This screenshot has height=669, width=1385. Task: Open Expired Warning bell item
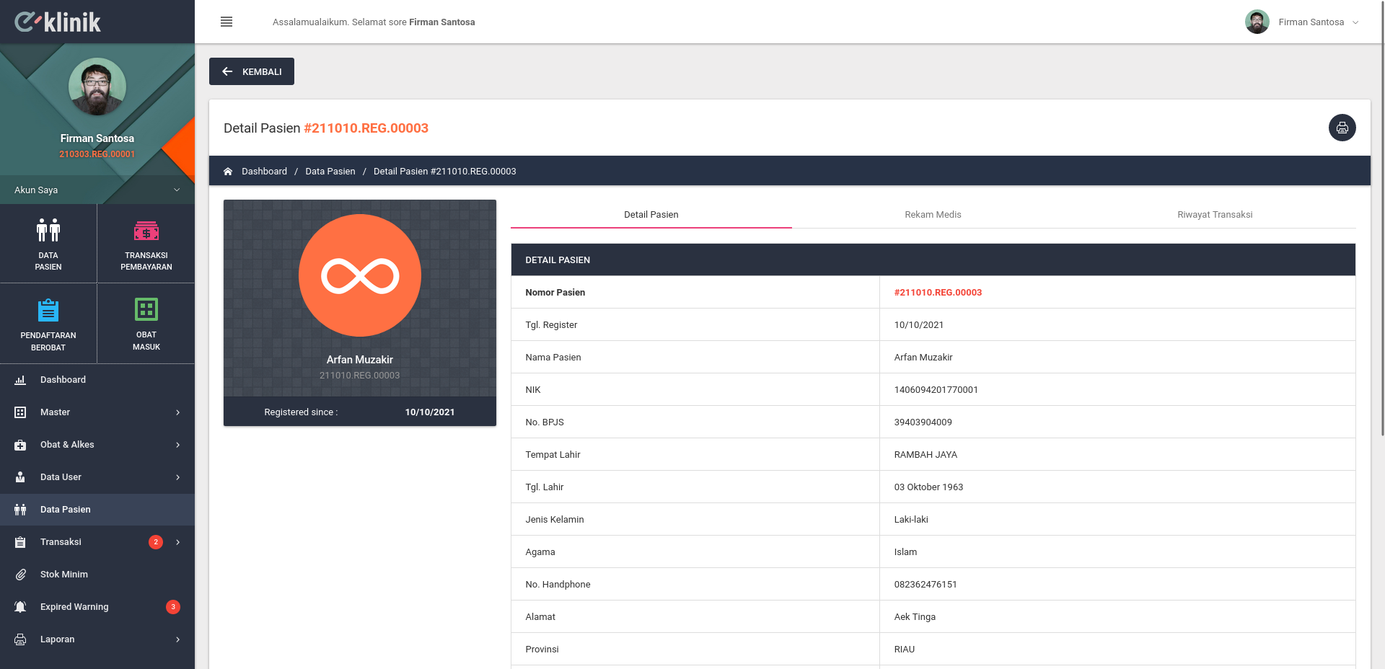pos(97,607)
